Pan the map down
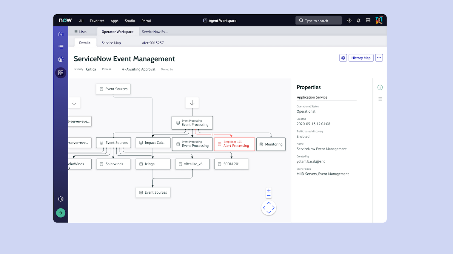Screen dimensions: 453x254 pyautogui.click(x=269, y=212)
